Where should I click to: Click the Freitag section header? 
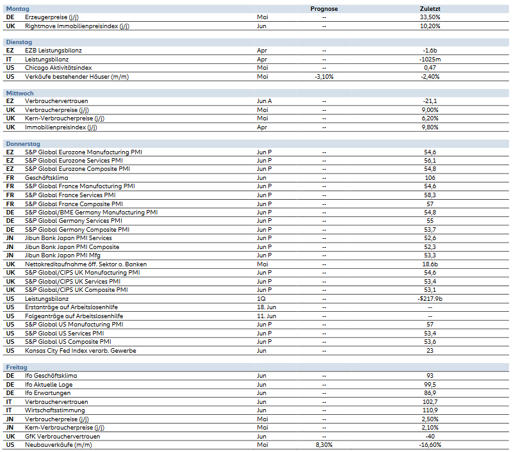click(17, 367)
